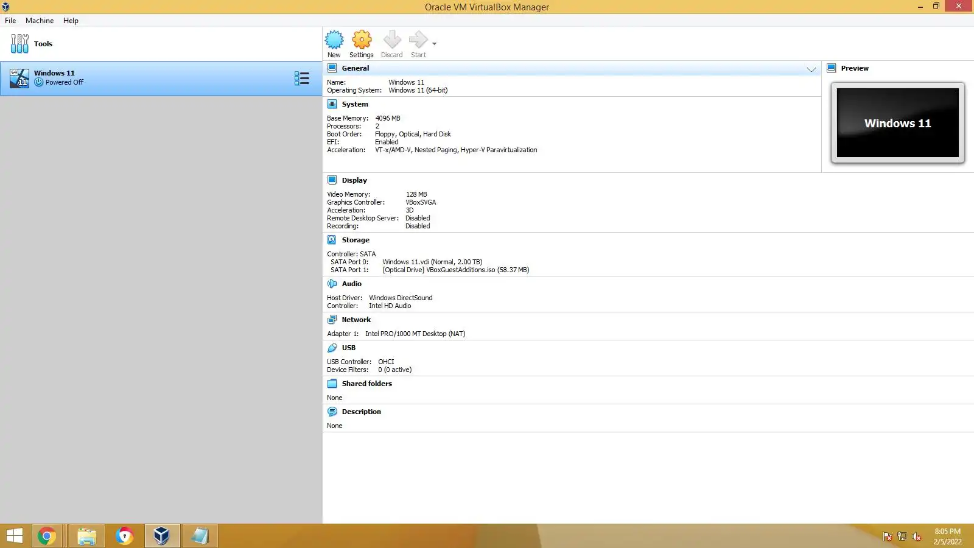The width and height of the screenshot is (974, 548).
Task: Click the Action Center flag tray icon
Action: coord(887,536)
